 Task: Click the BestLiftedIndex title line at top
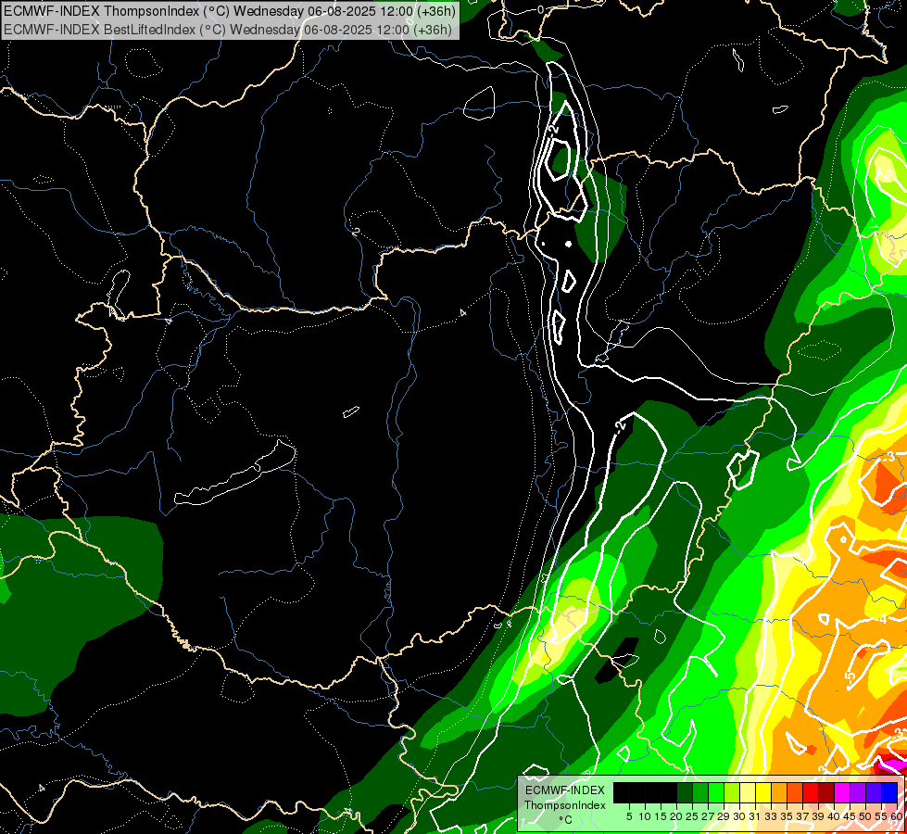pyautogui.click(x=227, y=30)
